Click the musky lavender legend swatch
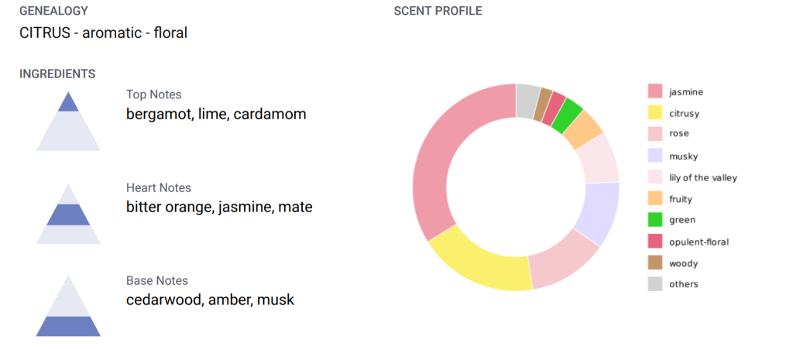The width and height of the screenshot is (793, 350). pyautogui.click(x=655, y=156)
